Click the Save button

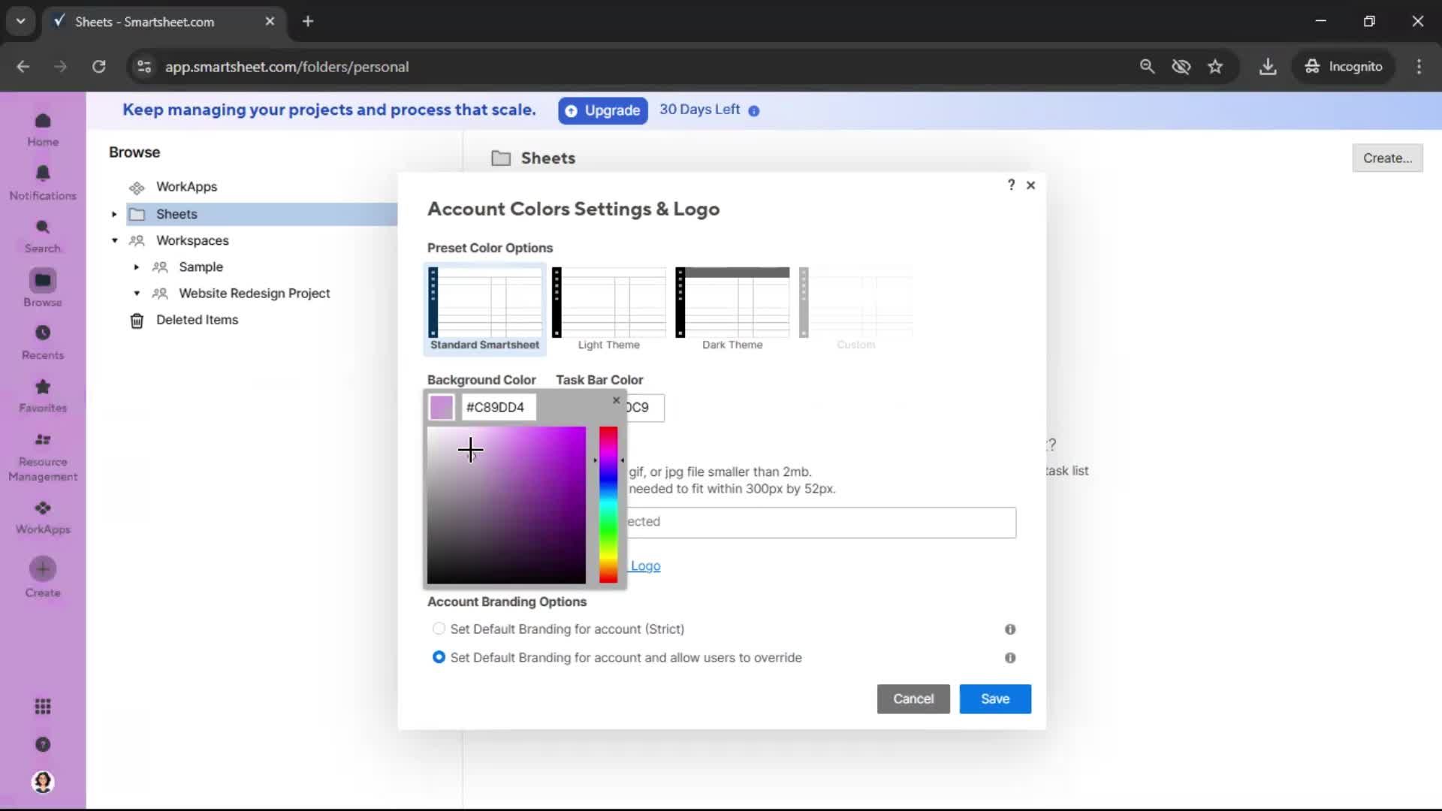(994, 698)
